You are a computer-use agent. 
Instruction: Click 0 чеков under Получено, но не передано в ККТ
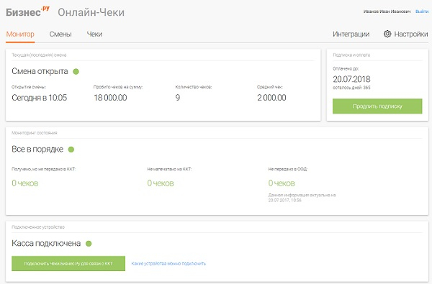coord(24,183)
